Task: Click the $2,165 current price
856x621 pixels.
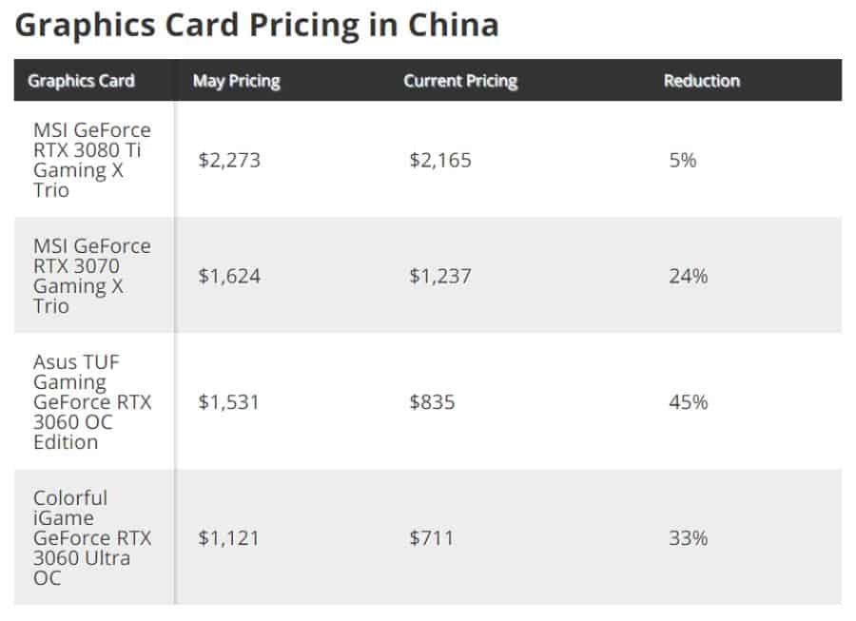Action: [x=440, y=160]
